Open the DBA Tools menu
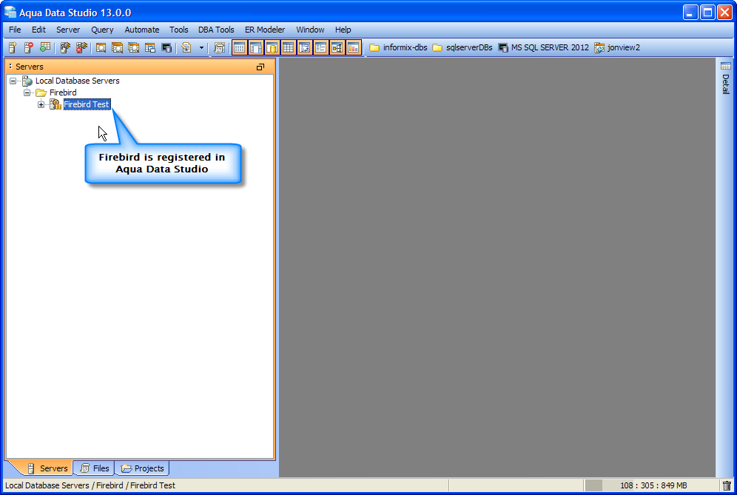Image resolution: width=737 pixels, height=495 pixels. pos(216,30)
